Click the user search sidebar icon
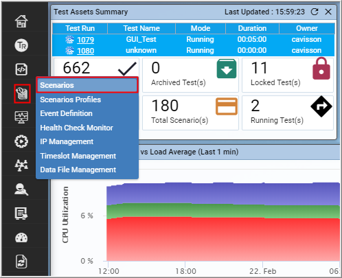Screen dimensions: 342x278 tap(21, 189)
